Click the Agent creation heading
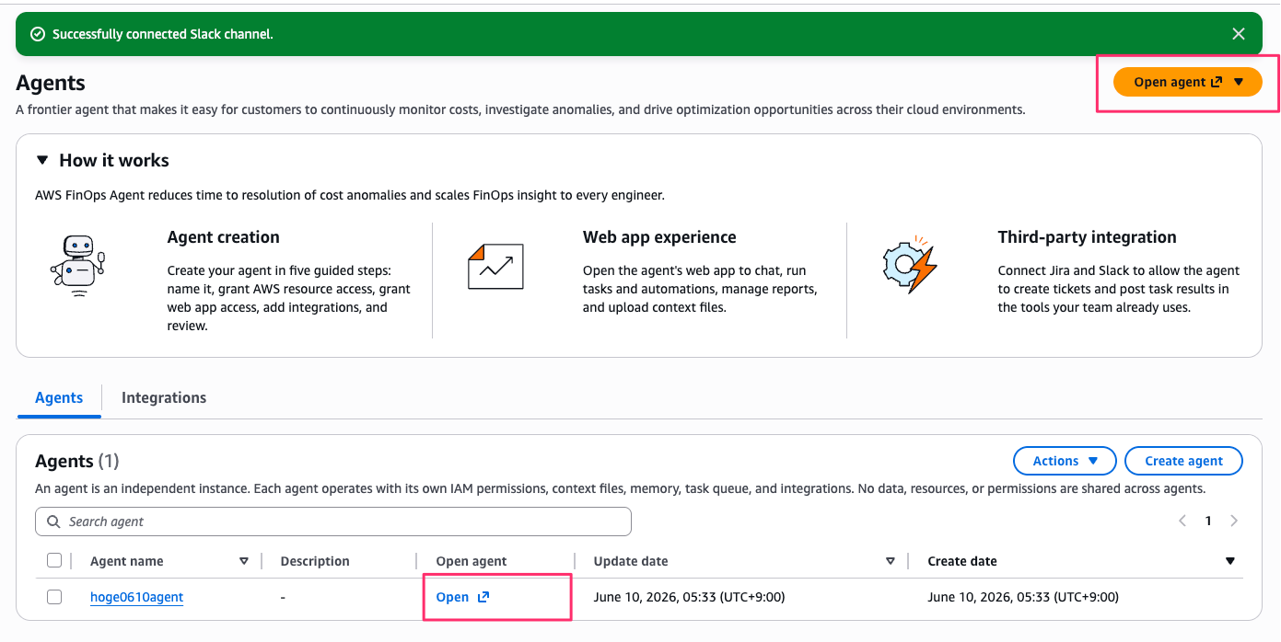Image resolution: width=1281 pixels, height=642 pixels. pyautogui.click(x=223, y=237)
